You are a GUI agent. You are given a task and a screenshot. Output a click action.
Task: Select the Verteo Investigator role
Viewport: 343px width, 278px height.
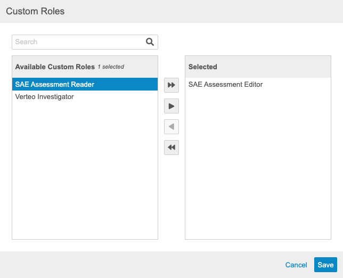coord(45,97)
